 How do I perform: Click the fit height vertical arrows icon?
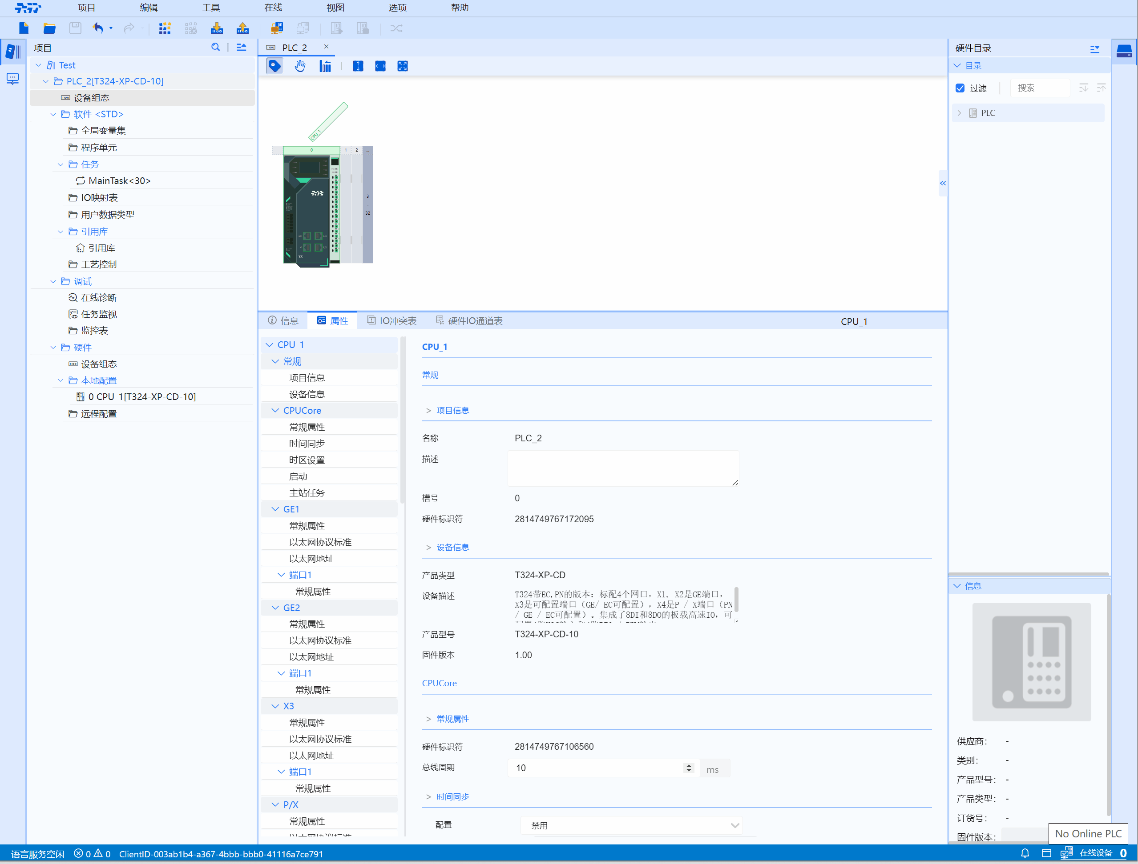[x=358, y=66]
